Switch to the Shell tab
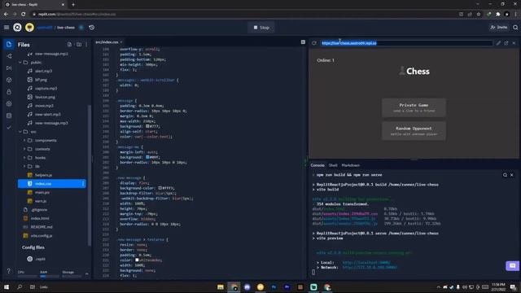Image resolution: width=521 pixels, height=293 pixels. [x=333, y=165]
